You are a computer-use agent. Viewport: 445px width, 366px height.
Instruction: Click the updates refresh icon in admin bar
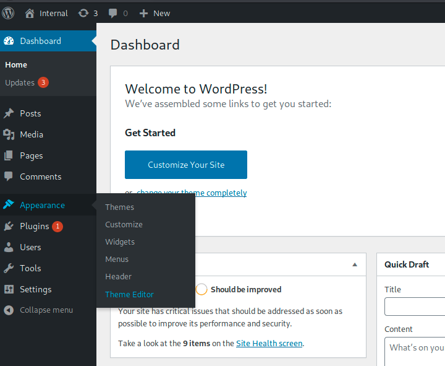[83, 13]
